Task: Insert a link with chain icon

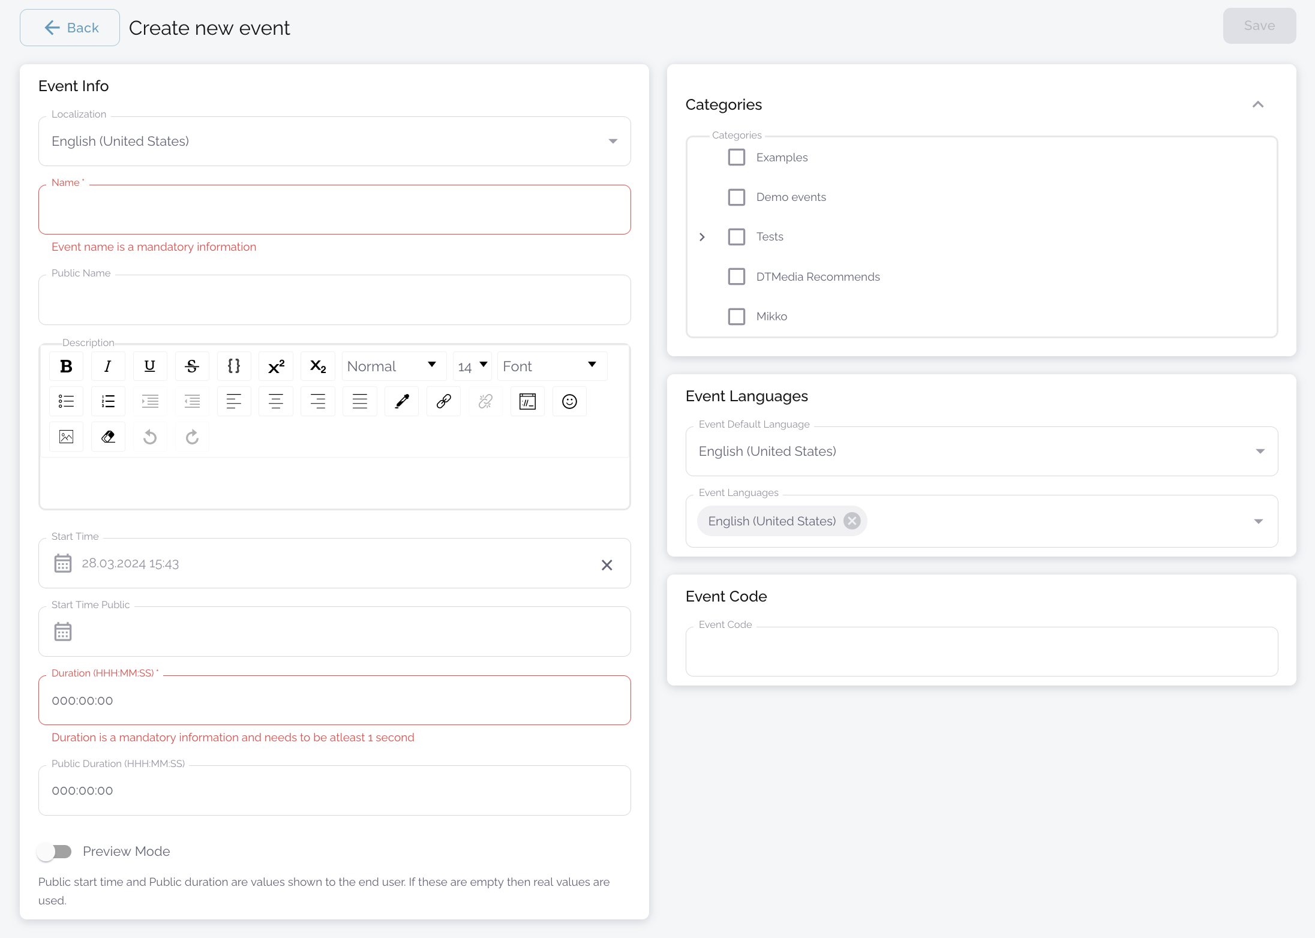Action: point(443,401)
